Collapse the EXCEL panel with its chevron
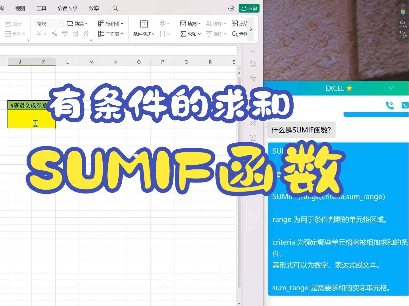The image size is (409, 306). pos(391,88)
